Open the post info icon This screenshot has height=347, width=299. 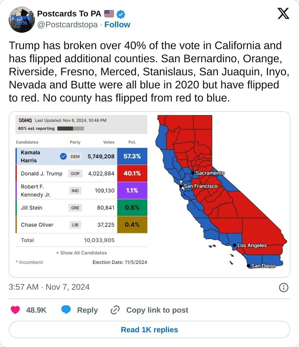[x=283, y=288]
